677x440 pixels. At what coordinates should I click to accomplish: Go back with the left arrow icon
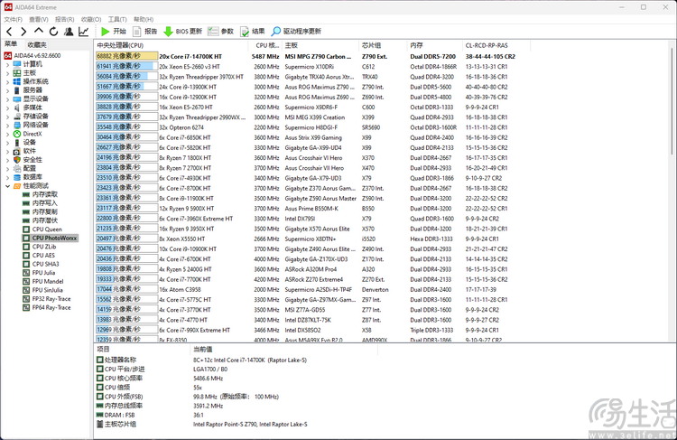[x=10, y=31]
